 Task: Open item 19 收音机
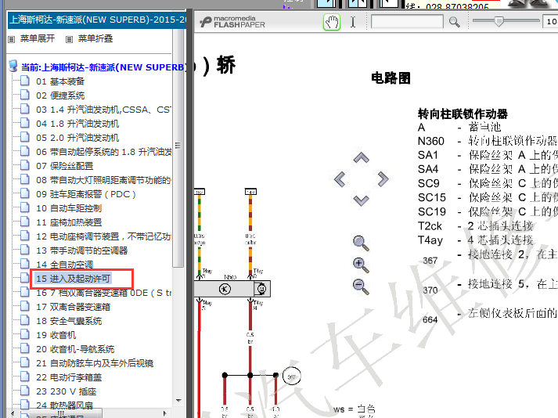pyautogui.click(x=56, y=335)
